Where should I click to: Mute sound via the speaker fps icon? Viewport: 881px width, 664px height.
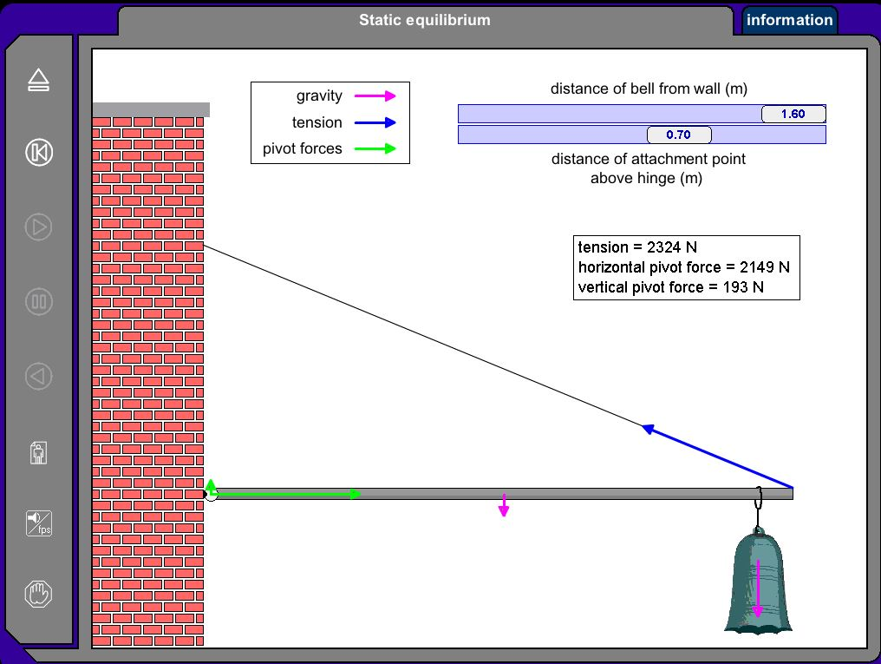pyautogui.click(x=37, y=523)
